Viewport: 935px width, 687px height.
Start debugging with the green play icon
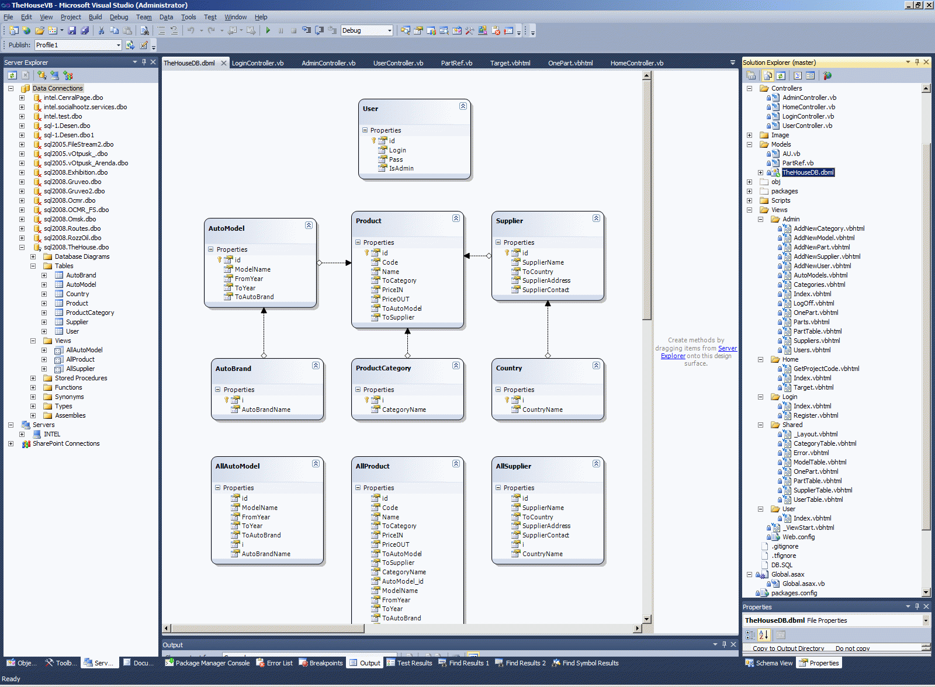(x=268, y=30)
